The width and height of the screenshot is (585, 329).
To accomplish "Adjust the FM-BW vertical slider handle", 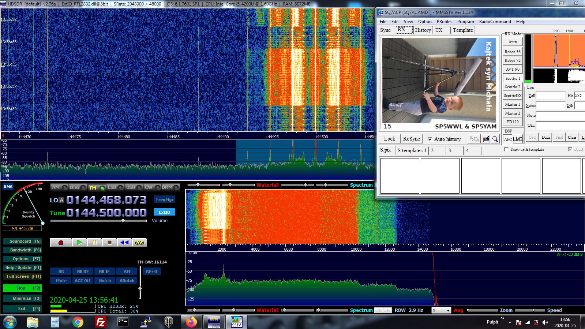I will (x=140, y=288).
